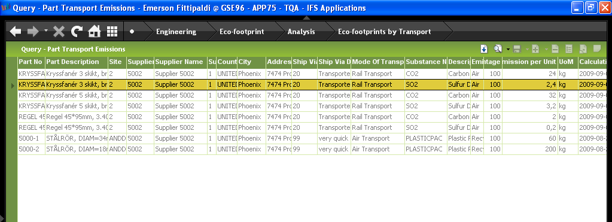
Task: Click the window title bar application icon
Action: (x=5, y=7)
